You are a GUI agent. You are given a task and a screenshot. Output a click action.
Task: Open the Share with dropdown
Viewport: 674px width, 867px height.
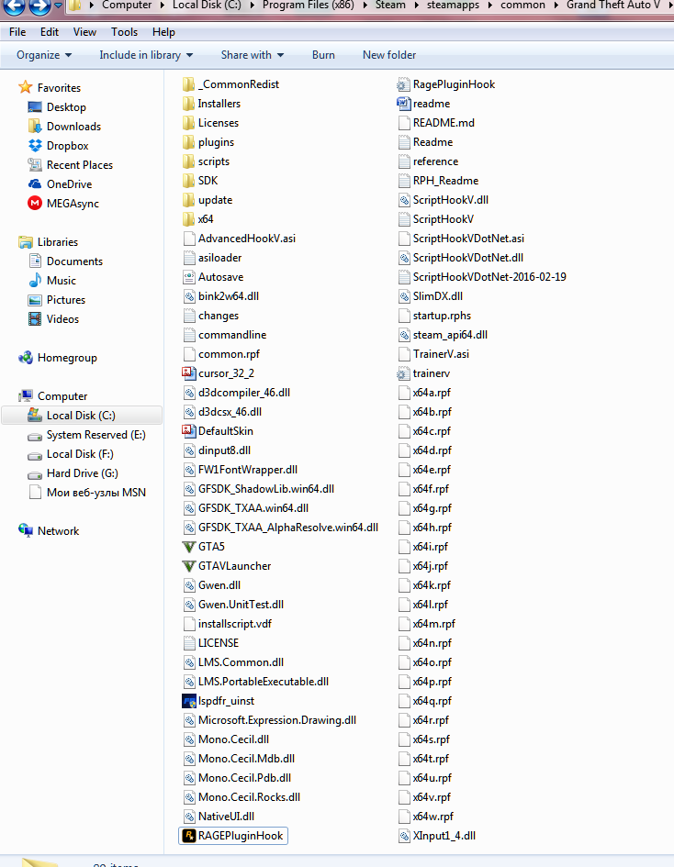tap(253, 55)
